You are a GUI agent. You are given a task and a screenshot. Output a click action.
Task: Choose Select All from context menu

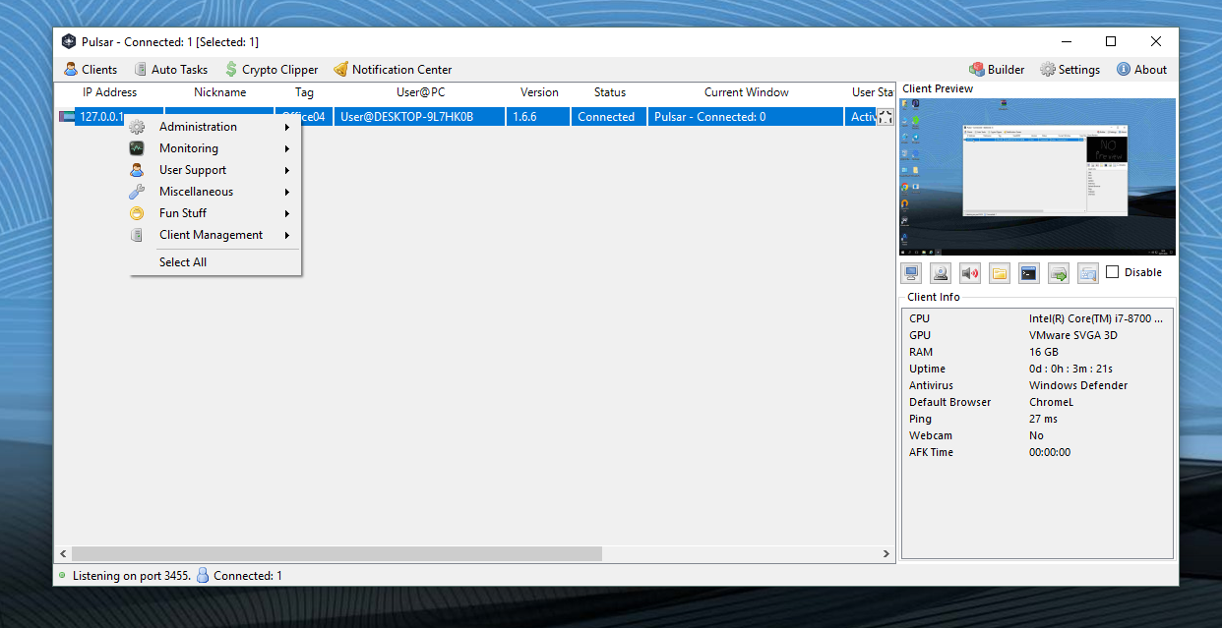click(183, 261)
